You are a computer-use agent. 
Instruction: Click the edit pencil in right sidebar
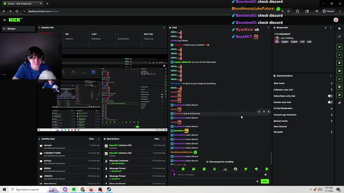click(339, 36)
